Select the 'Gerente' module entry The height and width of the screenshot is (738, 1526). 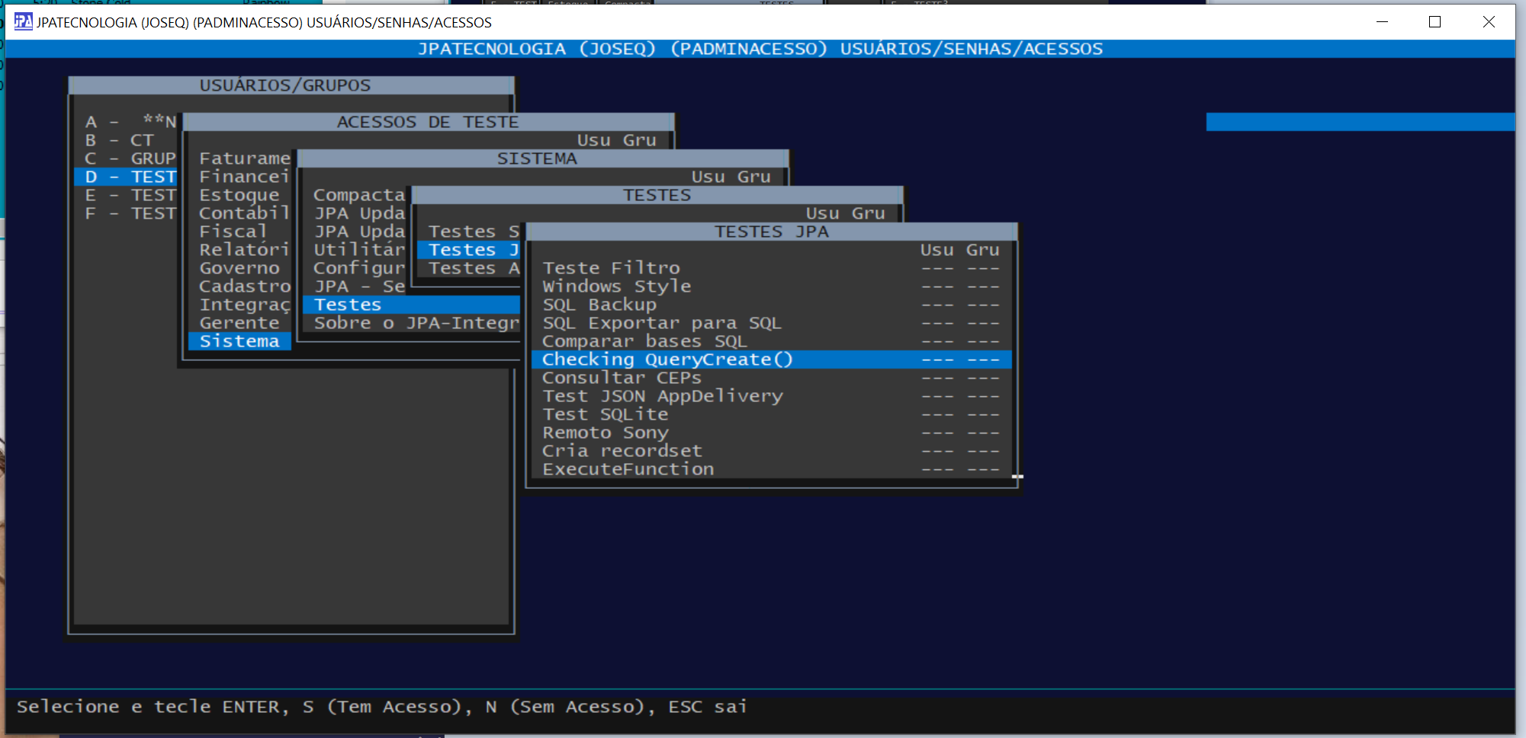coord(240,323)
